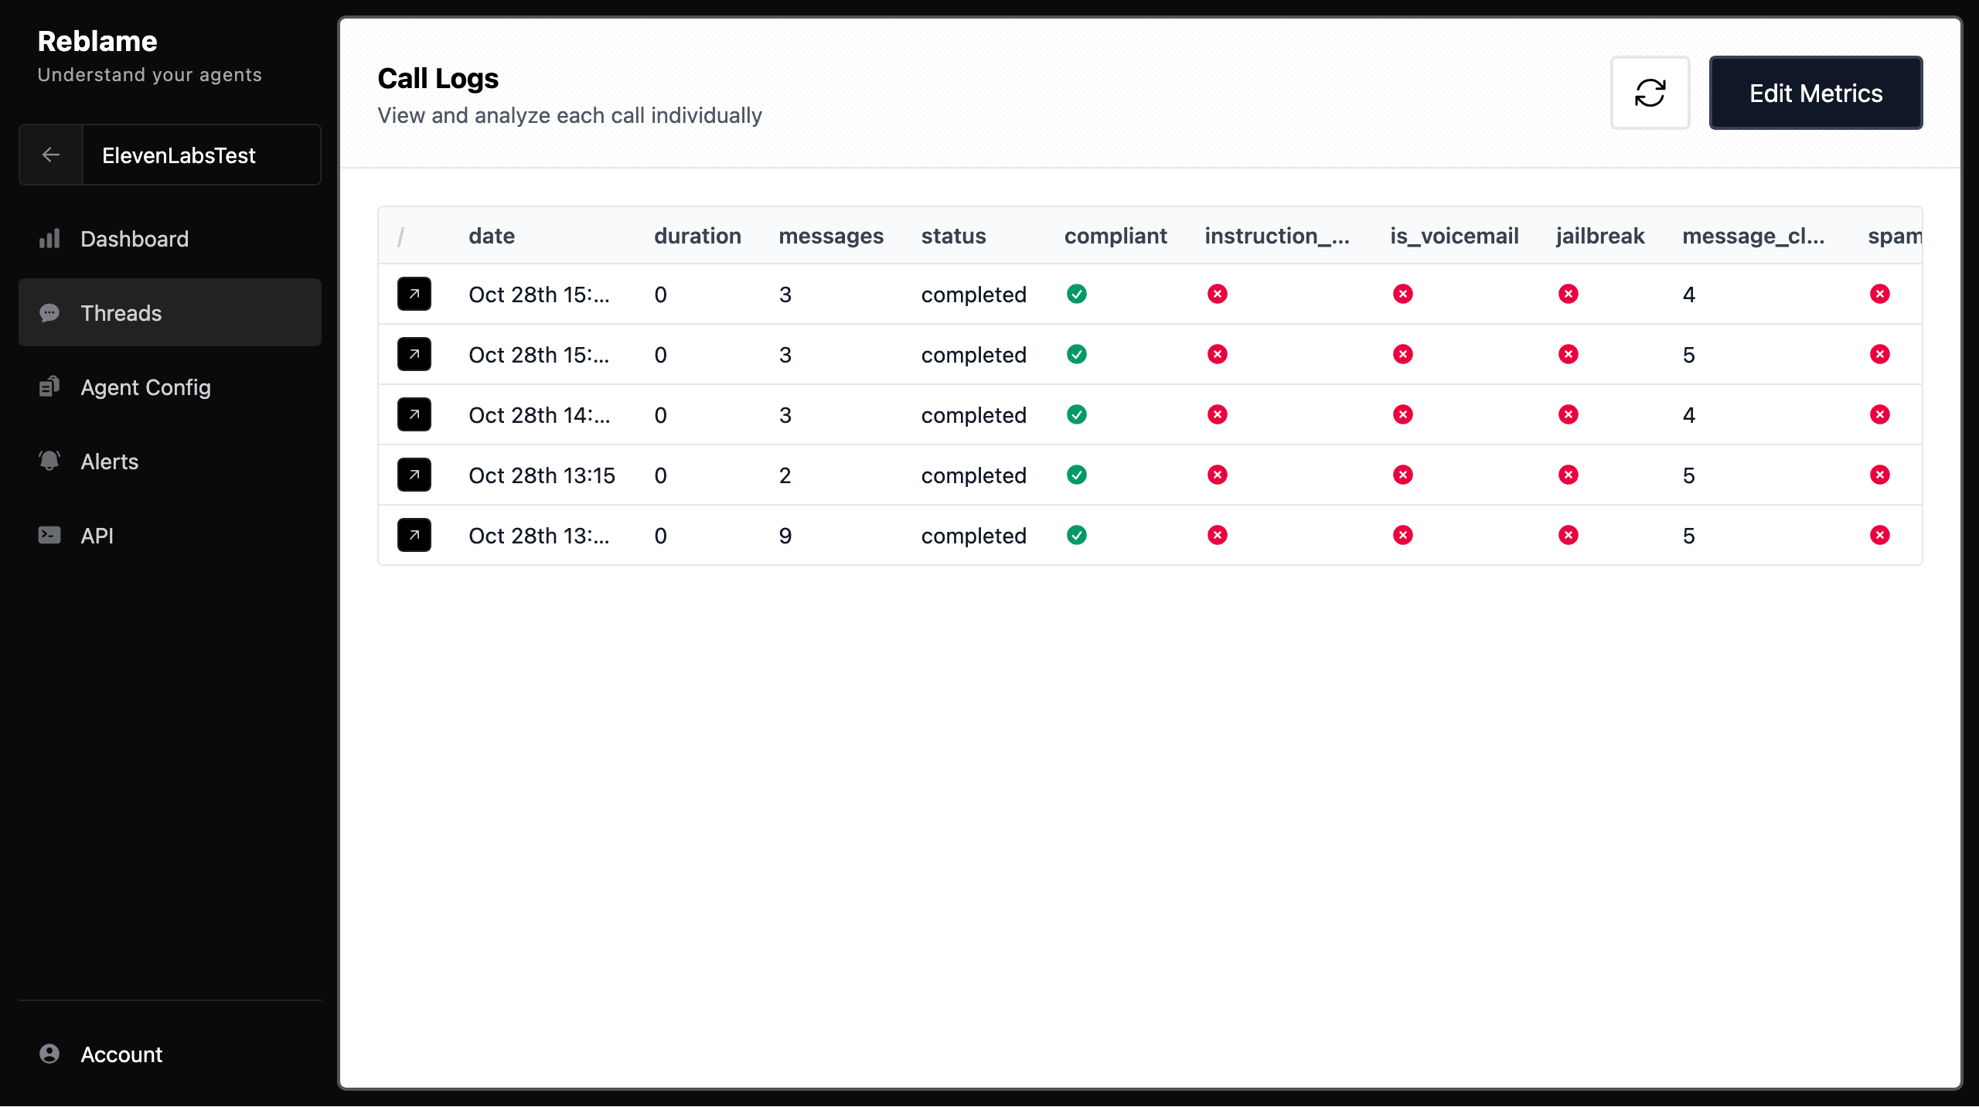Image resolution: width=1979 pixels, height=1107 pixels.
Task: Click the API terminal icon
Action: point(49,536)
